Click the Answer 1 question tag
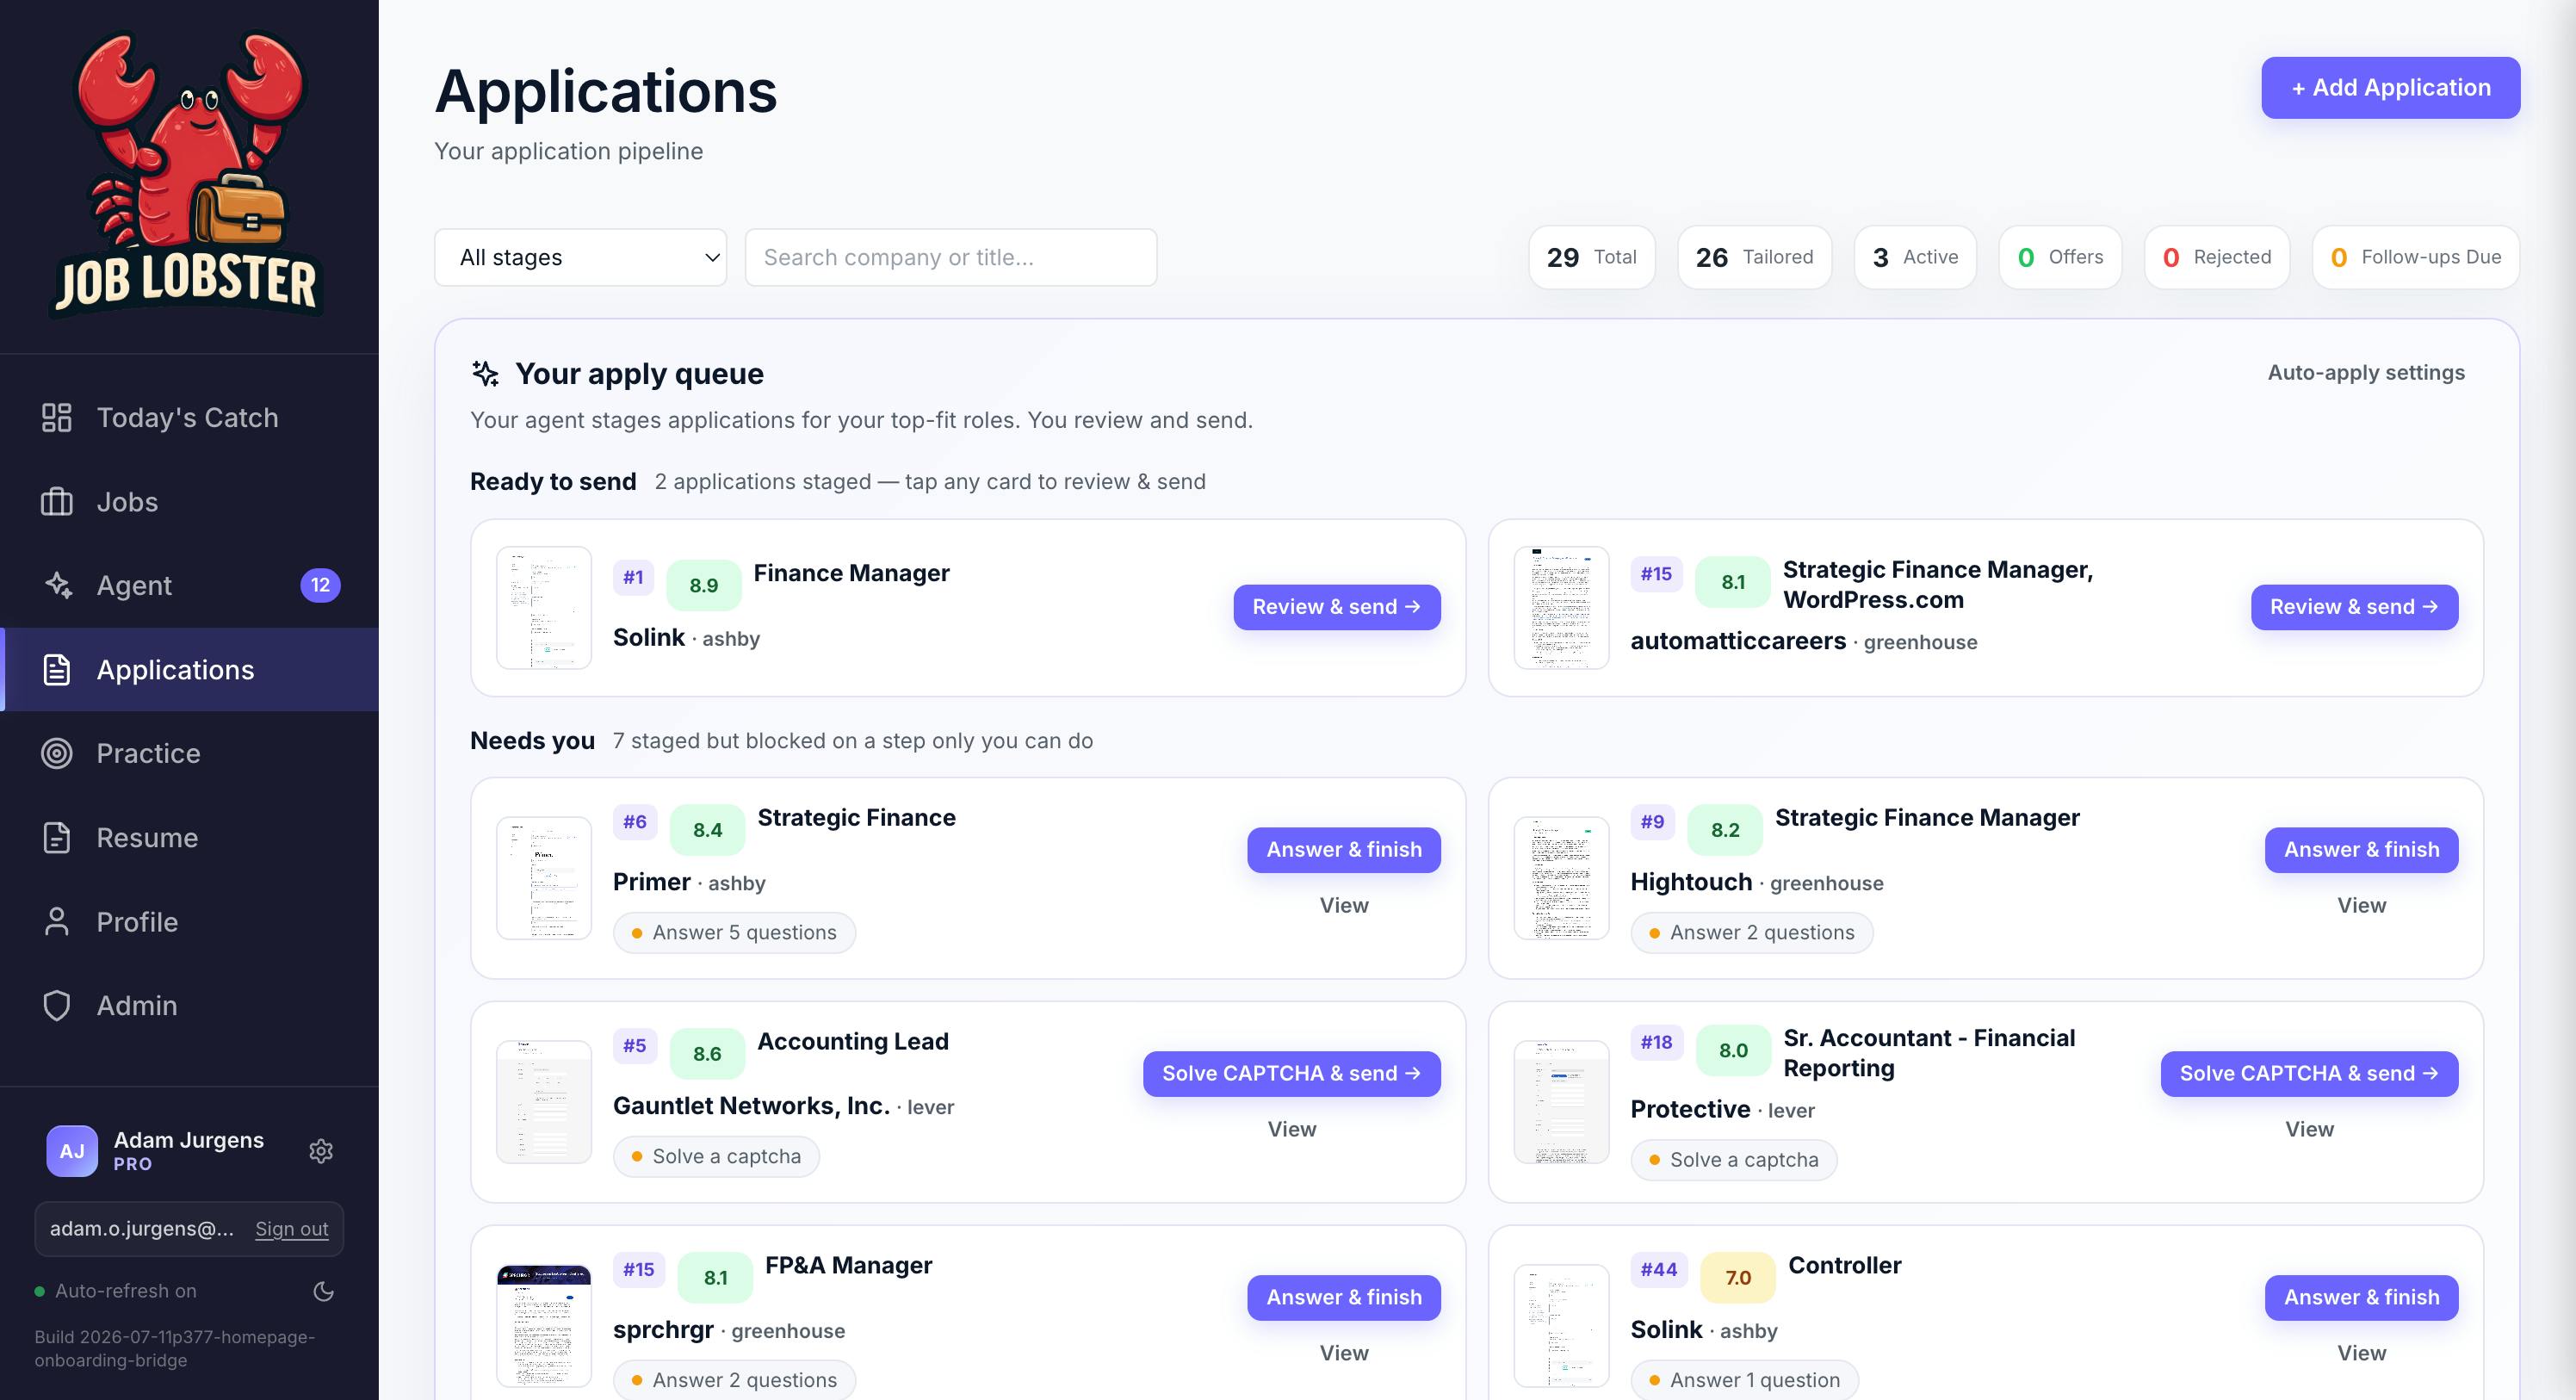 (1745, 1380)
